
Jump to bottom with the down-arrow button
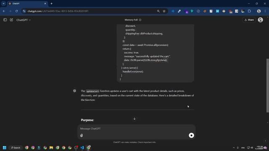click(x=134, y=119)
